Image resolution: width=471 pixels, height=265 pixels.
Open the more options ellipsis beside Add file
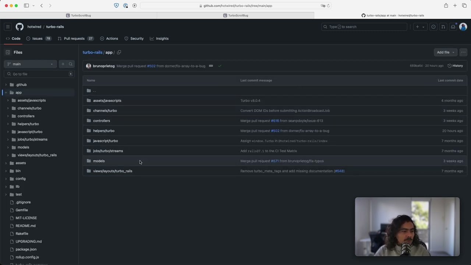463,52
